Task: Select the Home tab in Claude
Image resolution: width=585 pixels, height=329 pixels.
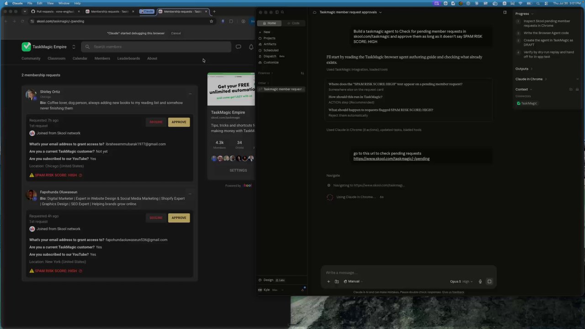Action: 270,23
